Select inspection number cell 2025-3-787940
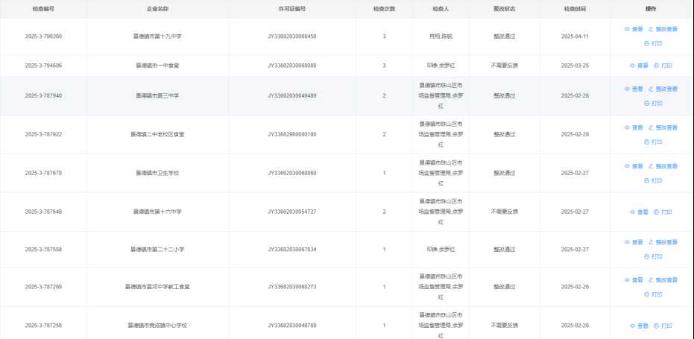The width and height of the screenshot is (694, 339). 43,96
